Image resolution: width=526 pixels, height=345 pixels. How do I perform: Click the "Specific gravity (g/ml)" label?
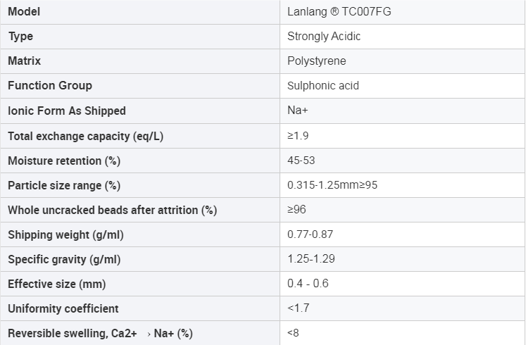pos(64,259)
